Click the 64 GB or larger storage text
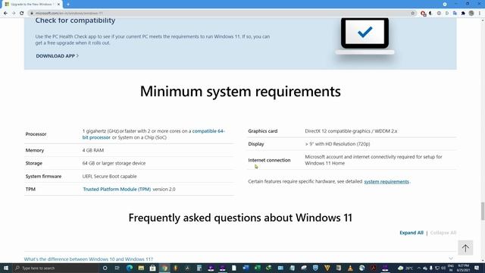The image size is (485, 273). [x=114, y=163]
